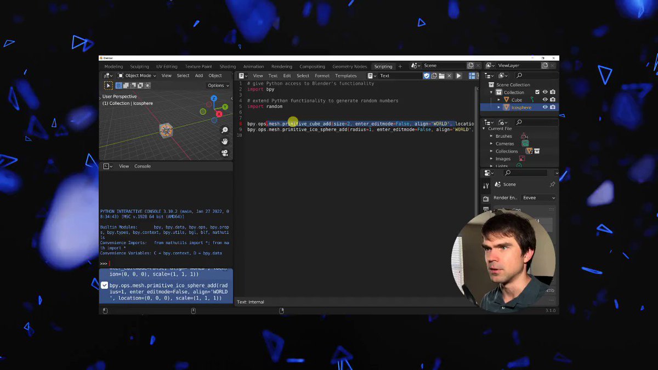Viewport: 658px width, 370px height.
Task: Choose the set new selection mode icon
Action: 118,86
